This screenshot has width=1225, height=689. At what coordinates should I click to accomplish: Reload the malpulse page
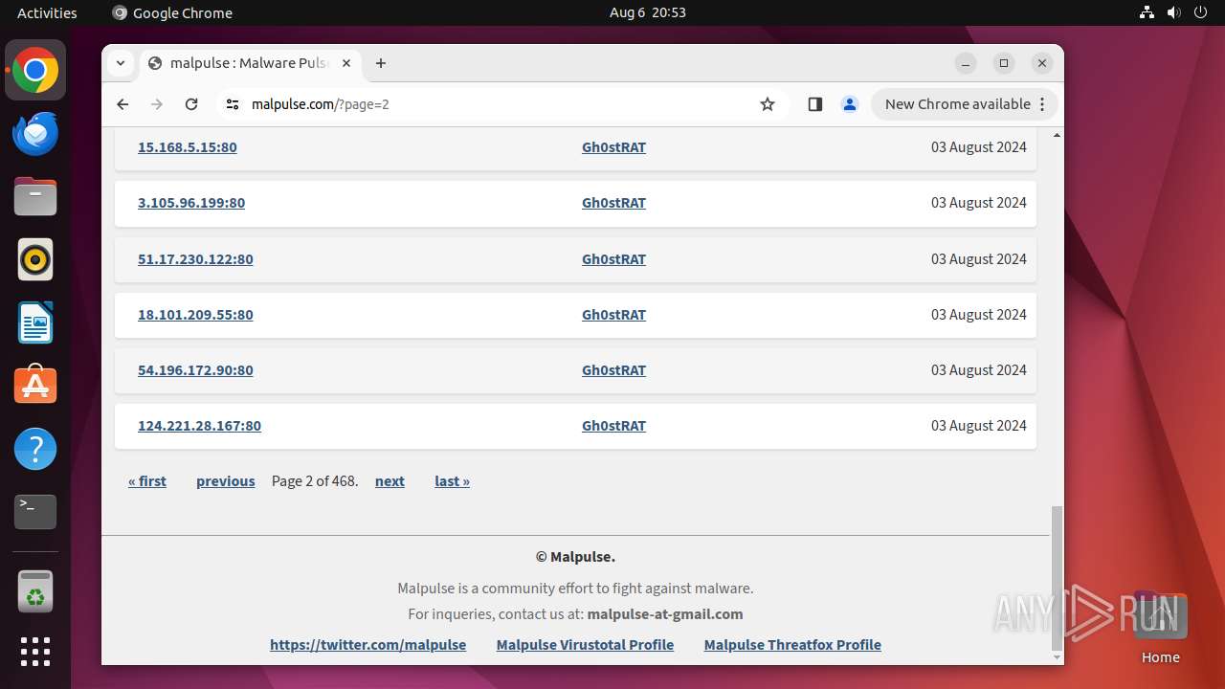(191, 104)
